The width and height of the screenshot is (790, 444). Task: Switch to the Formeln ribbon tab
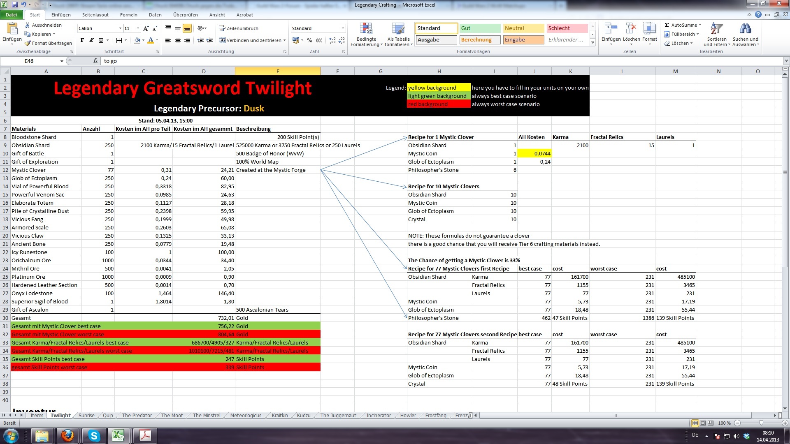129,15
